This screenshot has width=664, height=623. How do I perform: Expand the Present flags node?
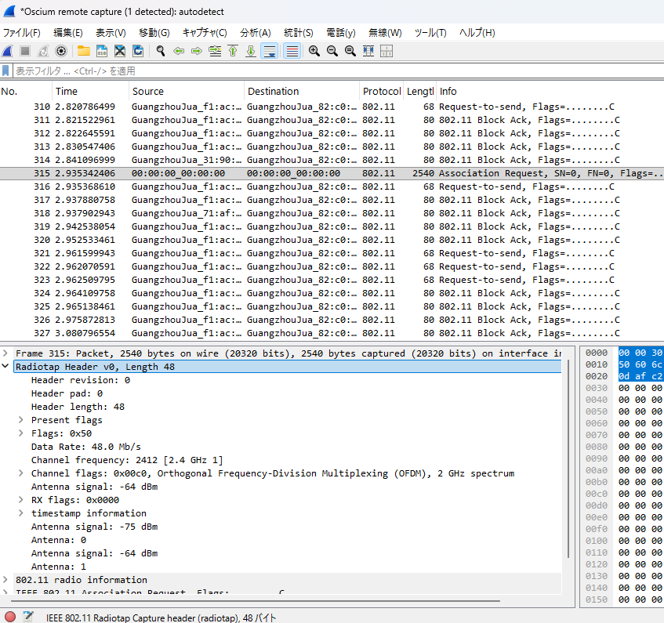(20, 419)
